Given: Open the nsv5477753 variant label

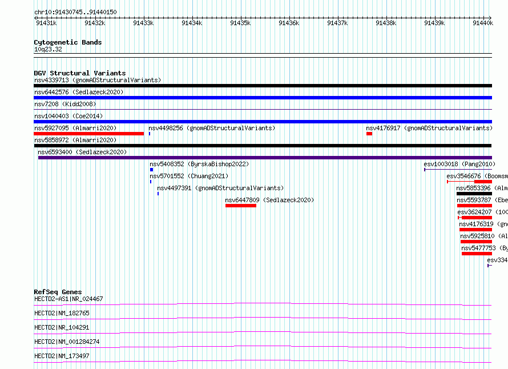Looking at the screenshot, I should coord(485,248).
